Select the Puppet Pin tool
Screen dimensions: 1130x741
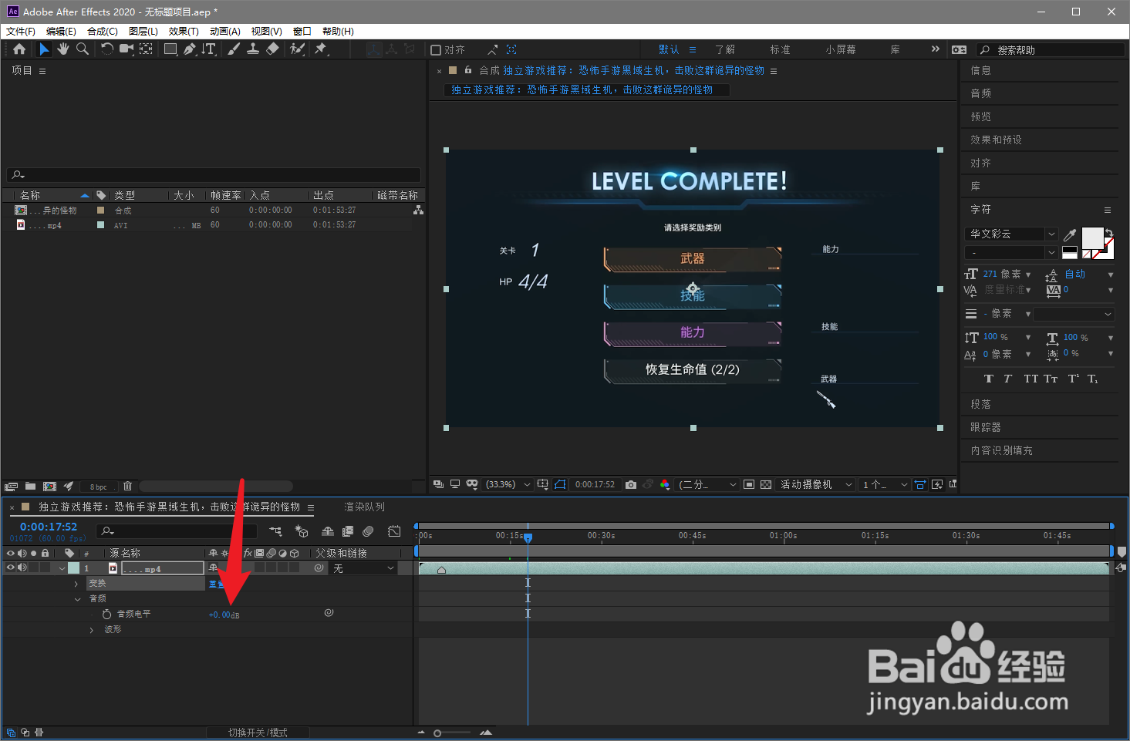coord(321,49)
